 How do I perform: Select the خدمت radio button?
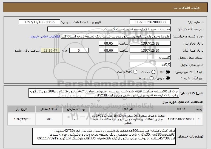(x=153, y=72)
